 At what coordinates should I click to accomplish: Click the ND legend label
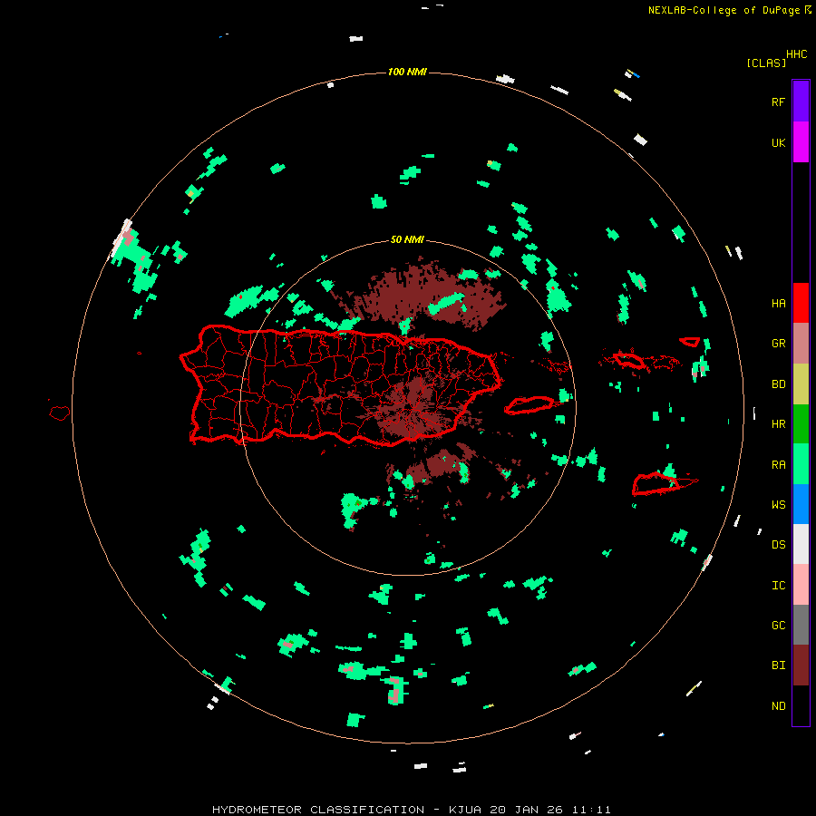[778, 706]
